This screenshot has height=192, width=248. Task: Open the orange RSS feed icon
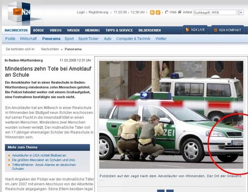tap(152, 12)
